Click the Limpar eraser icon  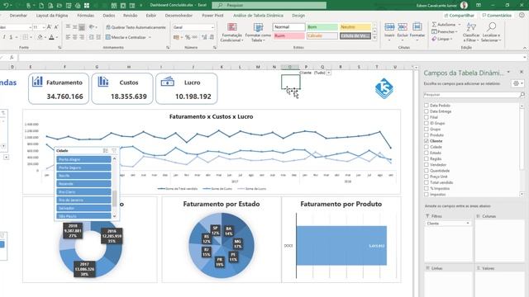point(434,39)
